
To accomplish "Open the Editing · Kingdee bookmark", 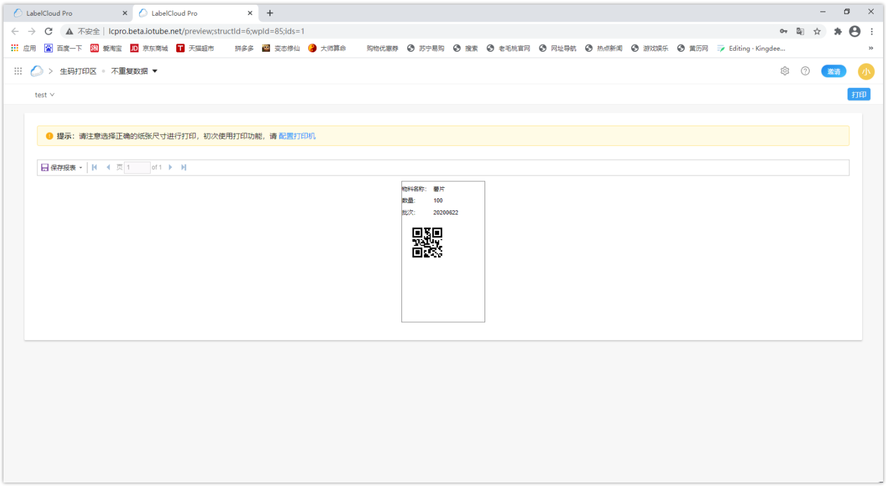I will click(751, 48).
